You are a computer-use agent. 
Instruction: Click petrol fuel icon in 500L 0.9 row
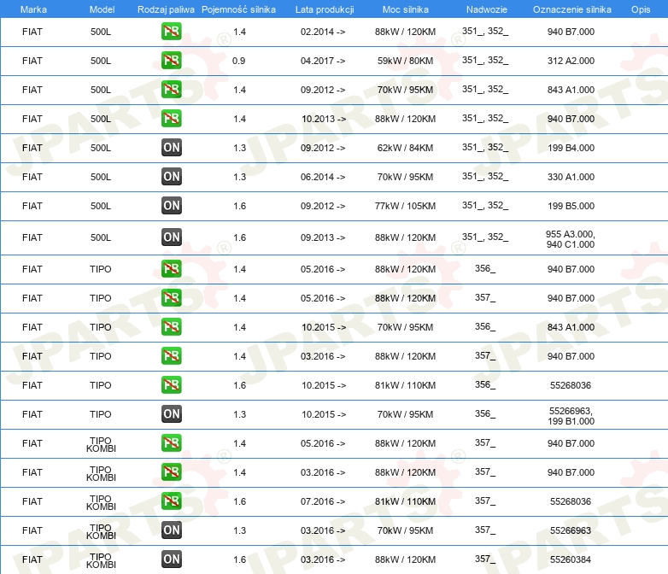[x=171, y=60]
